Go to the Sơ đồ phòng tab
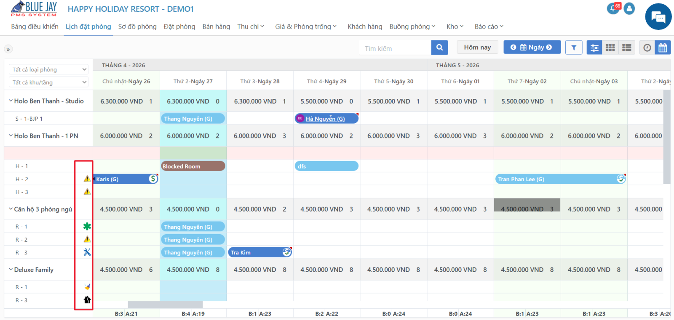The width and height of the screenshot is (674, 320). (137, 26)
